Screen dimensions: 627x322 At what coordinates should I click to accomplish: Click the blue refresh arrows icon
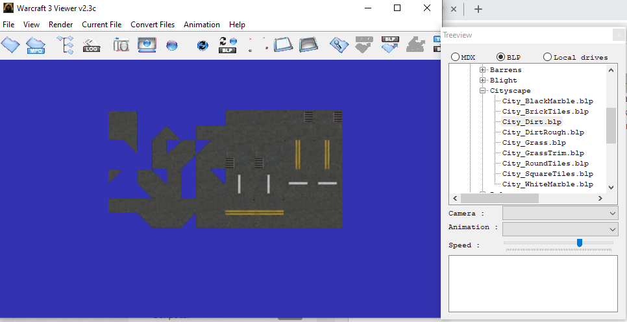pos(203,45)
